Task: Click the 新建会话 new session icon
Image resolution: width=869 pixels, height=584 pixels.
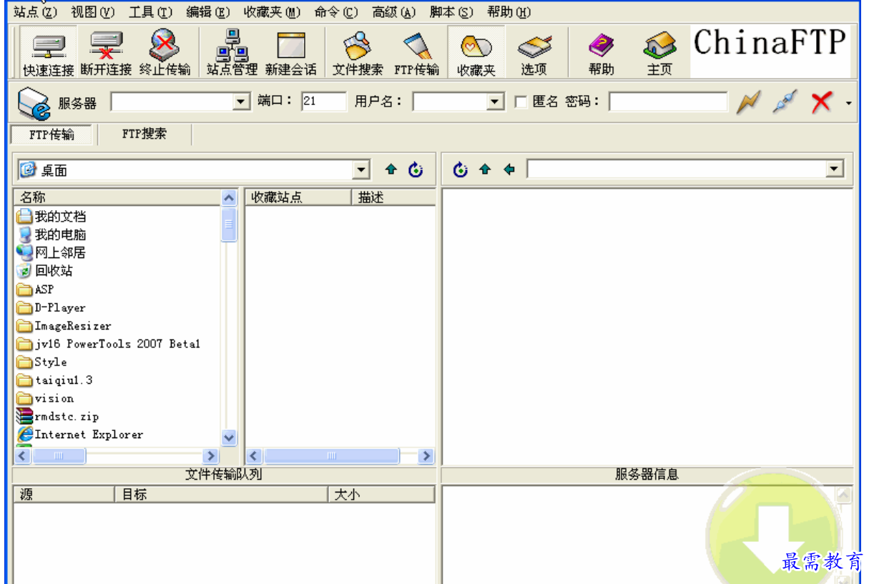Action: pos(291,53)
